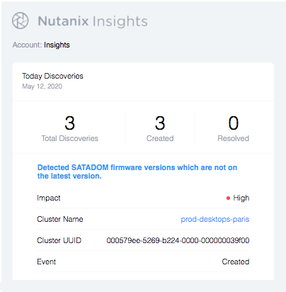Click the Insights account name

click(x=57, y=45)
